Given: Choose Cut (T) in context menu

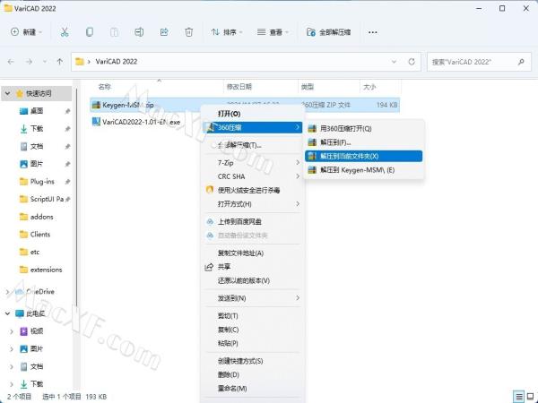Looking at the screenshot, I should [252, 316].
